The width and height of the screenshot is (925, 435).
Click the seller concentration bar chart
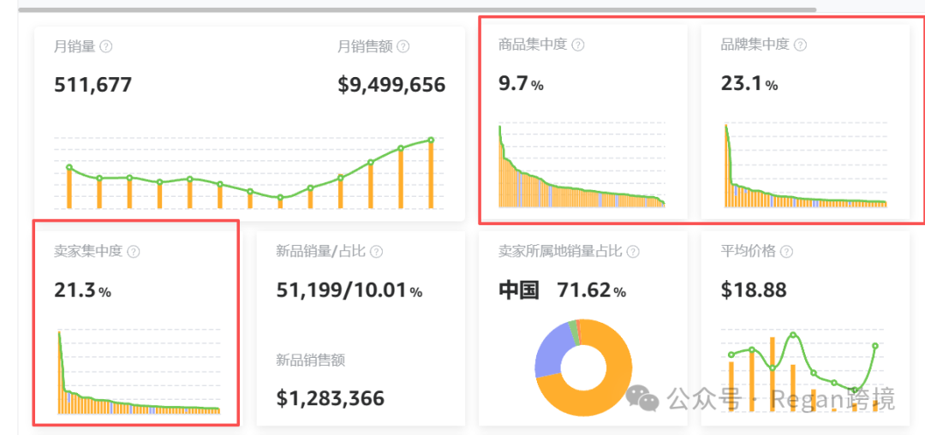coord(139,372)
